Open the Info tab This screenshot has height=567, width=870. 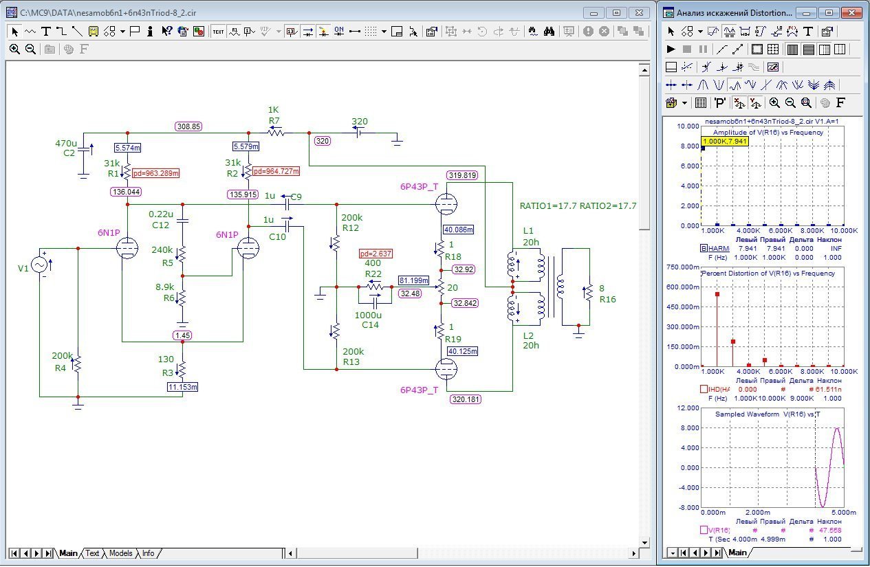tap(148, 553)
